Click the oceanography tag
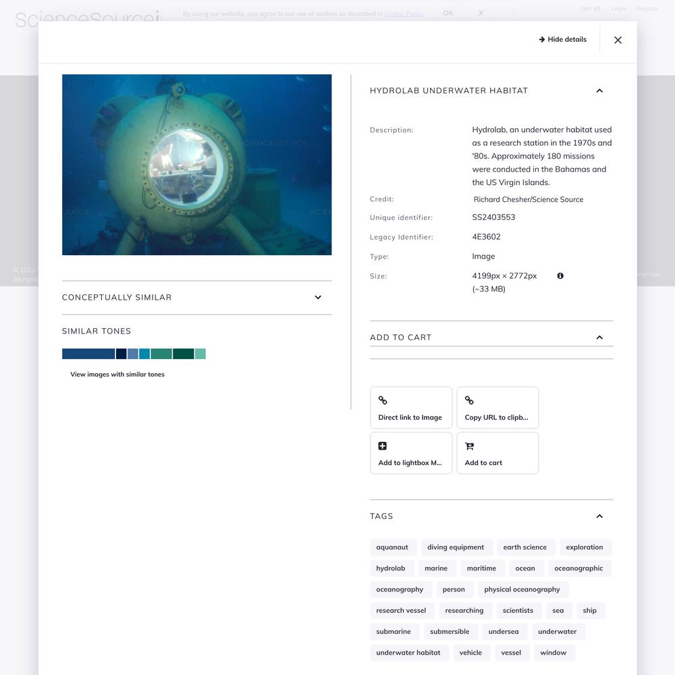Screen dimensions: 675x675 (x=400, y=589)
